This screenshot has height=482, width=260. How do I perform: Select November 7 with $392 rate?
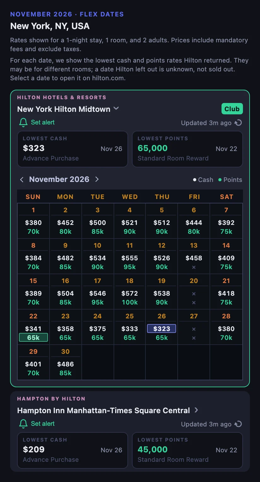[226, 221]
